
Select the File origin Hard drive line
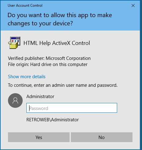click(48, 64)
